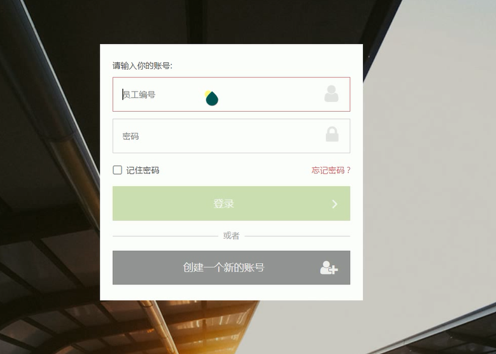Click the 记住密码 label text
Image resolution: width=496 pixels, height=354 pixels.
pyautogui.click(x=143, y=170)
